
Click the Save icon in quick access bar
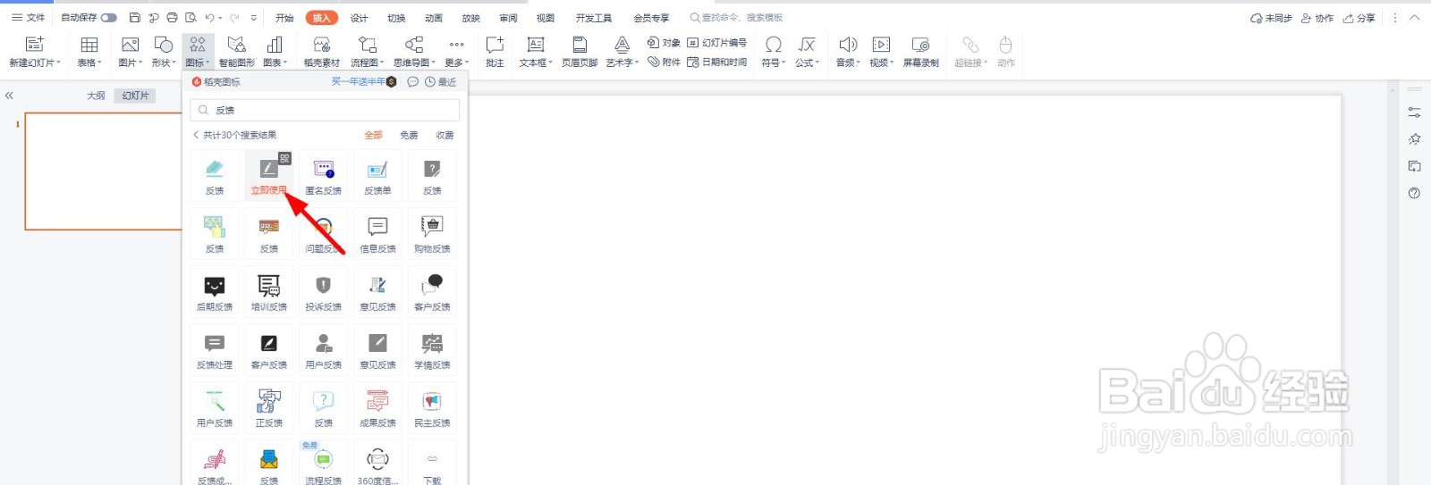tap(135, 18)
